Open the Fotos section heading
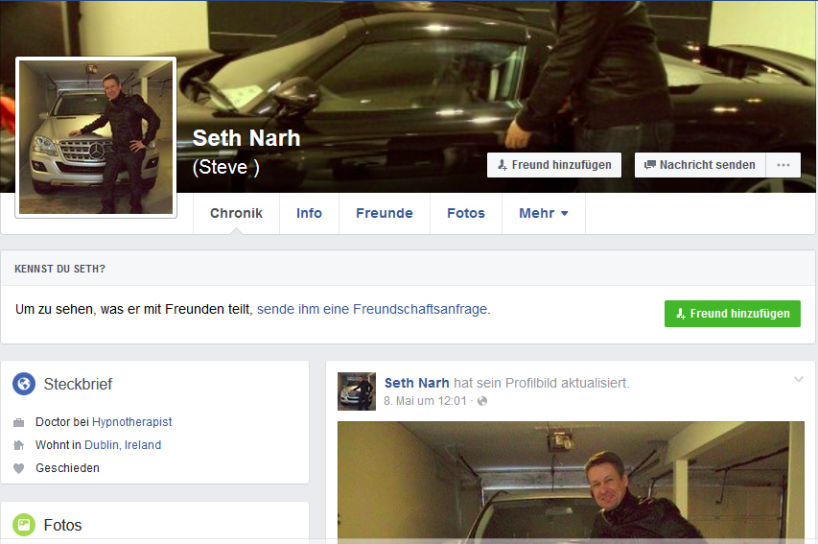Viewport: 818px width, 544px height. (x=62, y=525)
